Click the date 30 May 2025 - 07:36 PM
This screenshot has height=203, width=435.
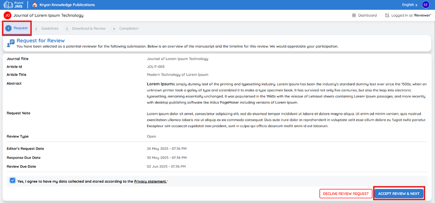click(x=167, y=158)
